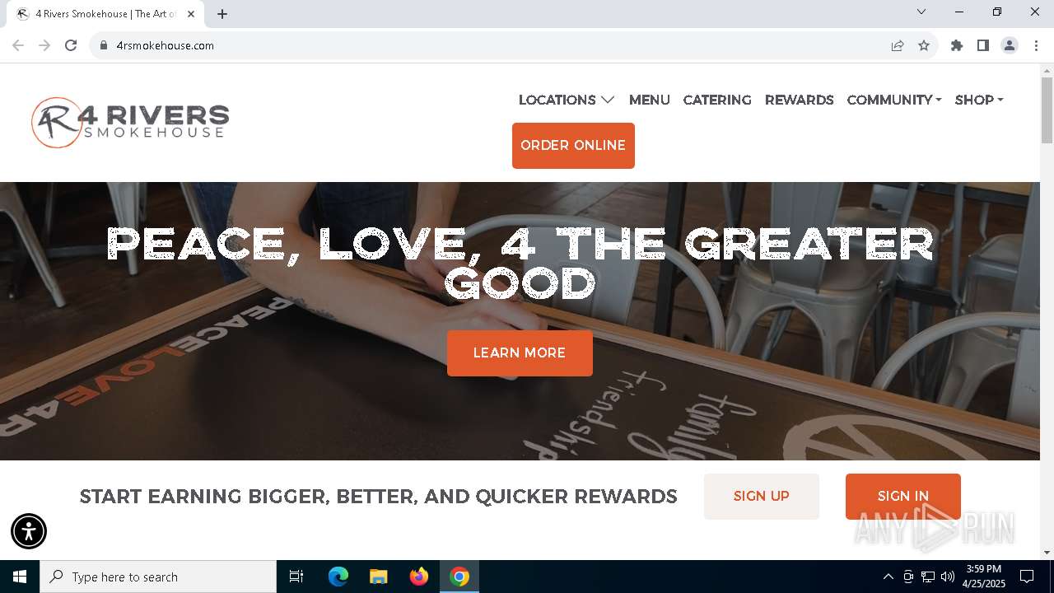Open the accessibility widget icon
The height and width of the screenshot is (593, 1054).
tap(29, 531)
